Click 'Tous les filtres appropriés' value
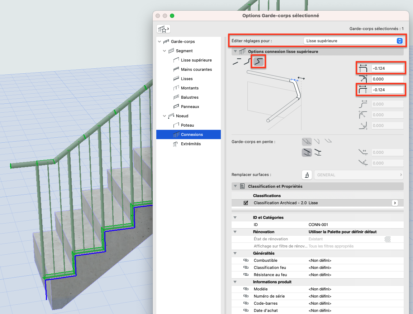Screen dimensions: 413x314 click(x=331, y=246)
